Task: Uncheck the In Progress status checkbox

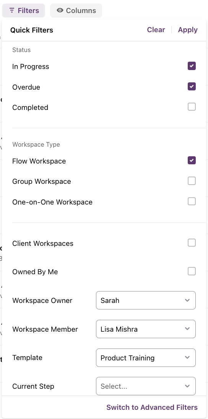Action: [x=192, y=66]
